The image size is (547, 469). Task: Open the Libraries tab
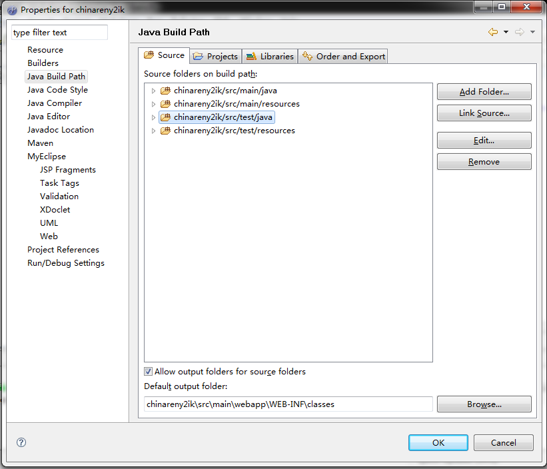(270, 56)
